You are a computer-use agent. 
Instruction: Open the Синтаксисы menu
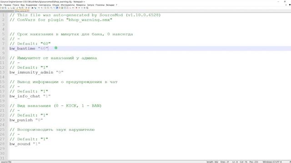point(45,5)
